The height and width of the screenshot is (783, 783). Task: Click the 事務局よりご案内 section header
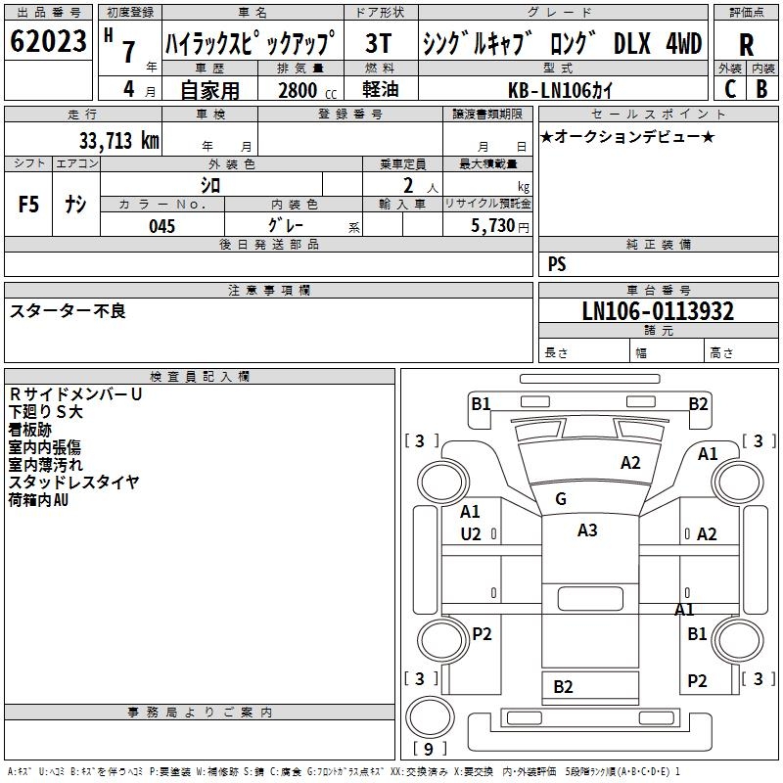pos(200,713)
